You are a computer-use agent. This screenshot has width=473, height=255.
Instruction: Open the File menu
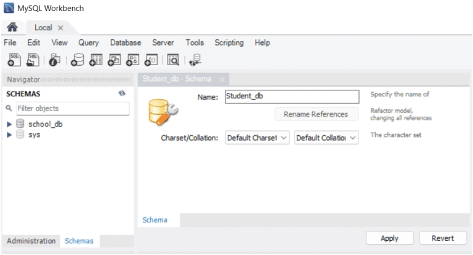click(x=10, y=42)
